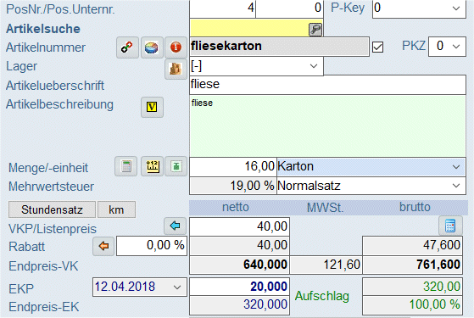This screenshot has height=318, width=474.
Task: Click the cyan arrow beside VKP/Listenpreis
Action: click(x=176, y=226)
